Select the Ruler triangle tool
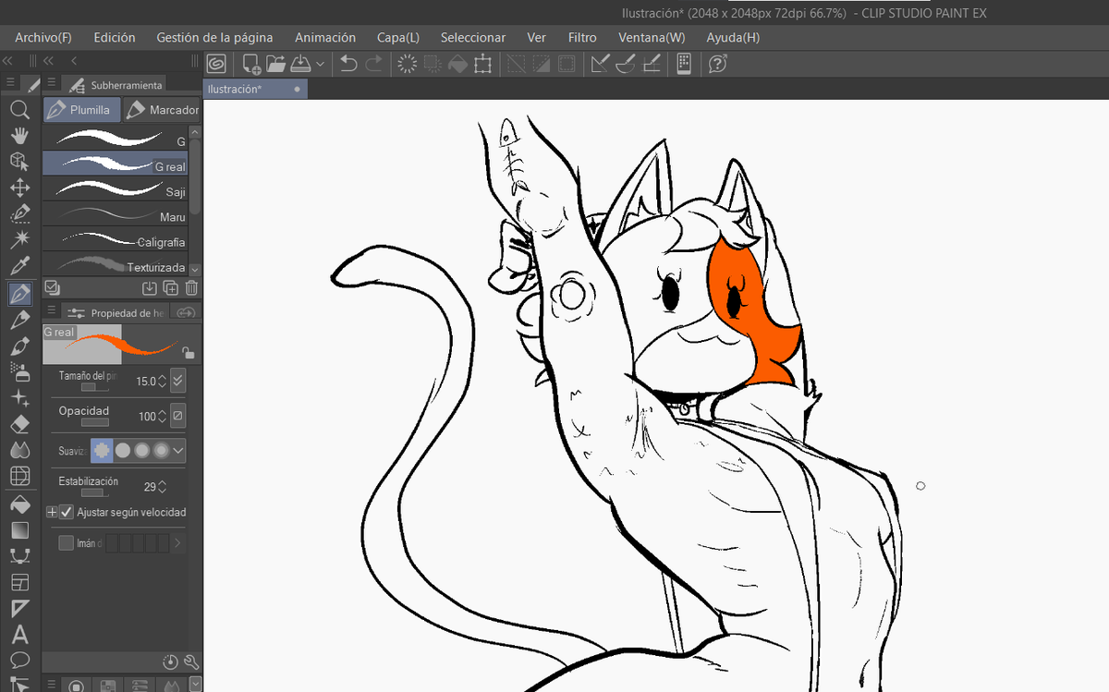 click(x=19, y=609)
